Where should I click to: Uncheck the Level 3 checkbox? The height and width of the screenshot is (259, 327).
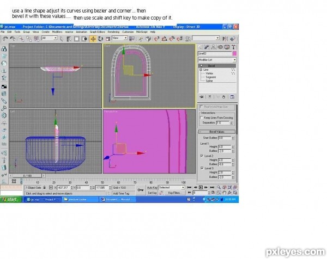pos(202,168)
